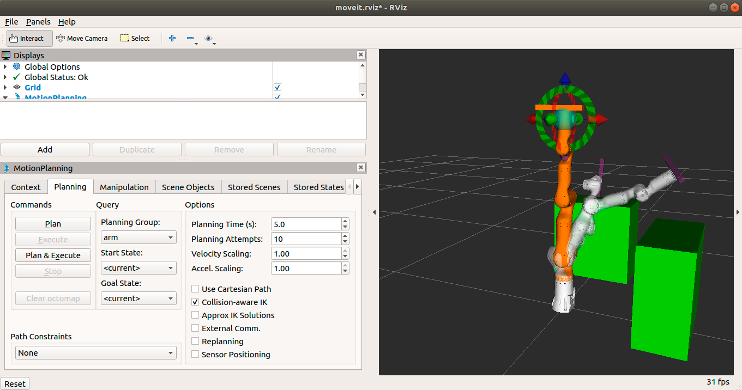The height and width of the screenshot is (390, 742).
Task: Disable Collision-aware IK
Action: [195, 302]
